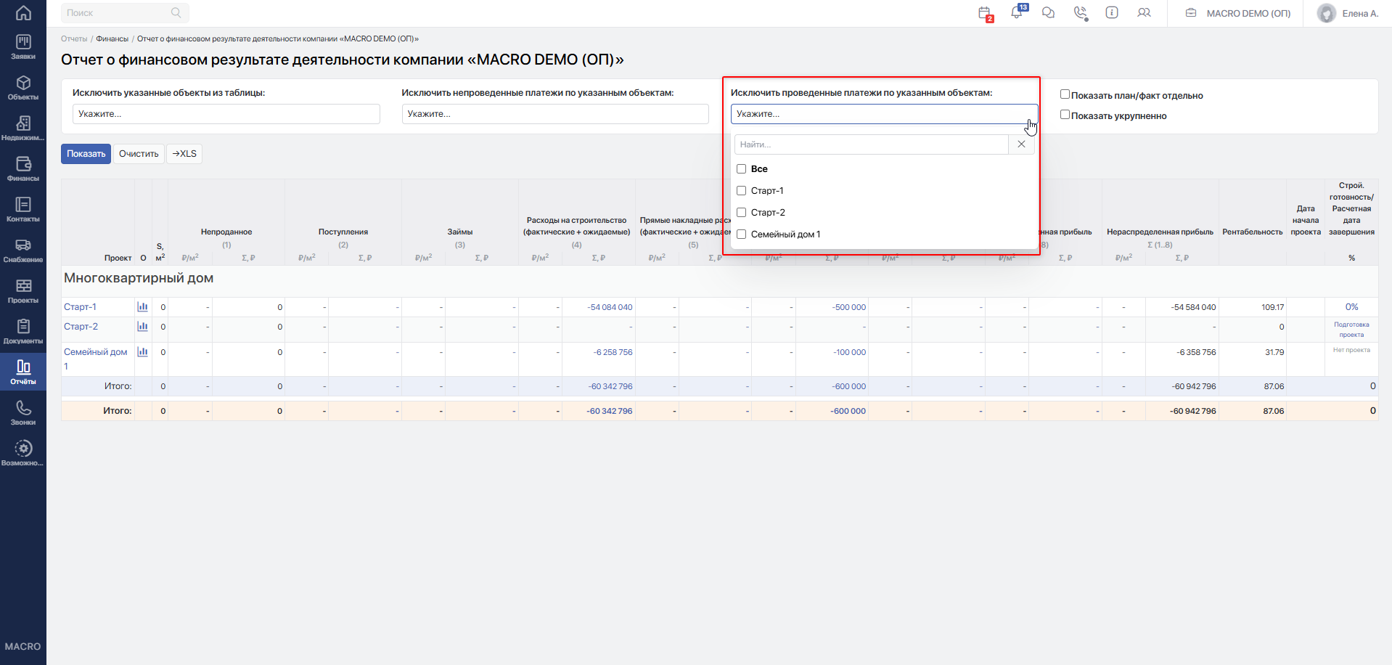Screen dimensions: 1392x665
Task: Click the Показать button
Action: tap(86, 154)
